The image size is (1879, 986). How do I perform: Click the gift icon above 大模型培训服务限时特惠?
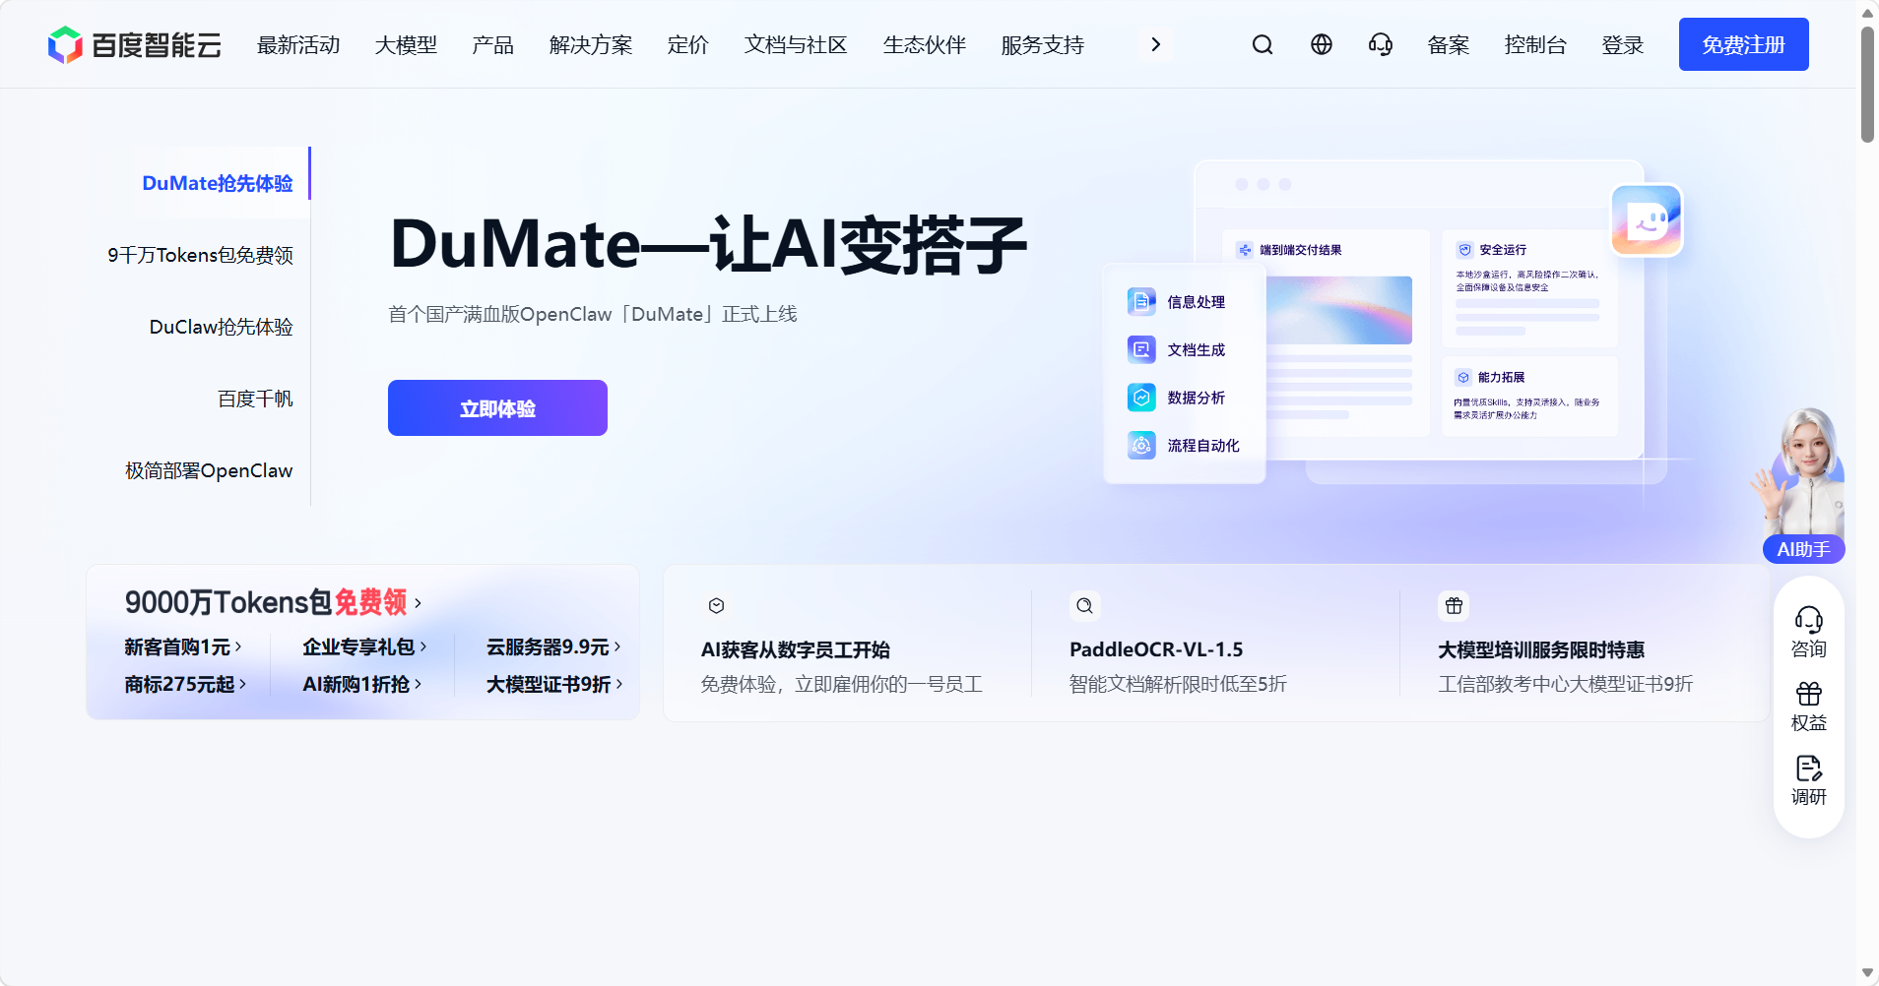(1454, 606)
